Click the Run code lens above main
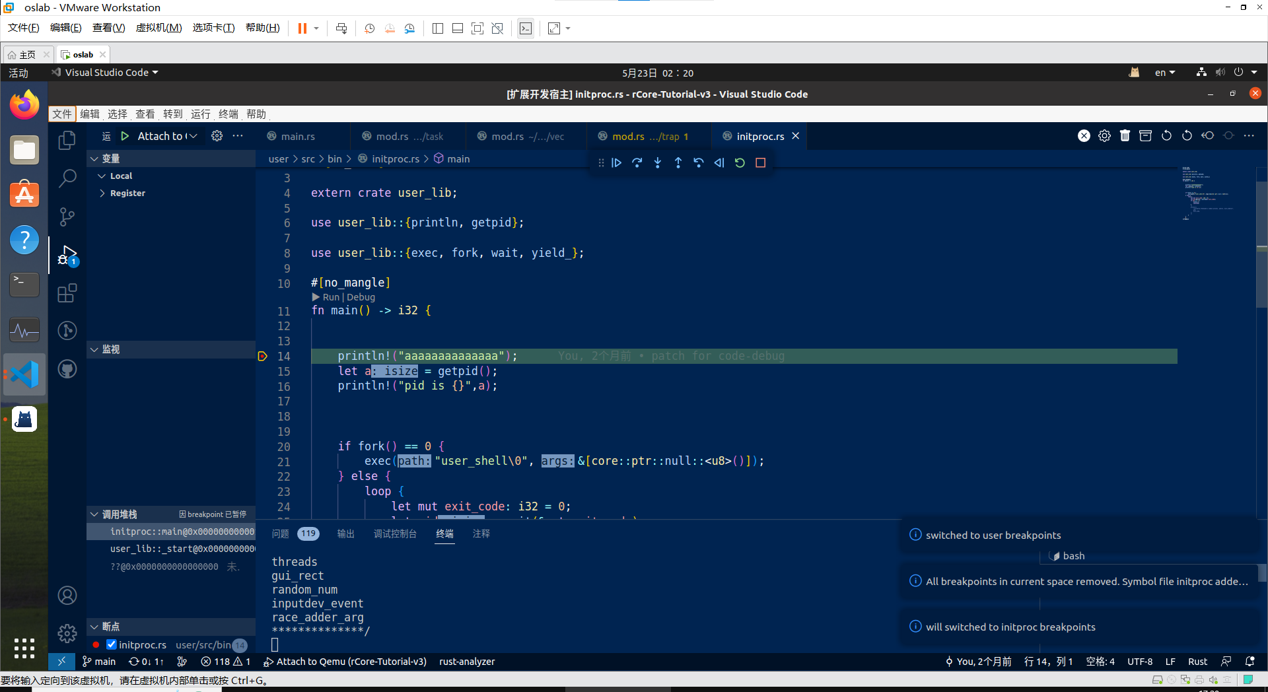This screenshot has width=1268, height=692. (331, 297)
